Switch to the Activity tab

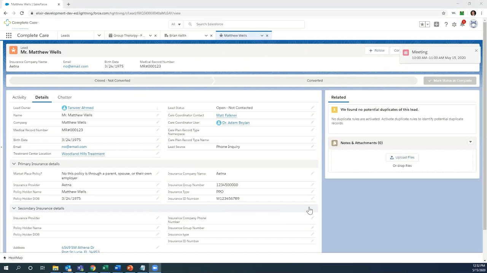(19, 97)
